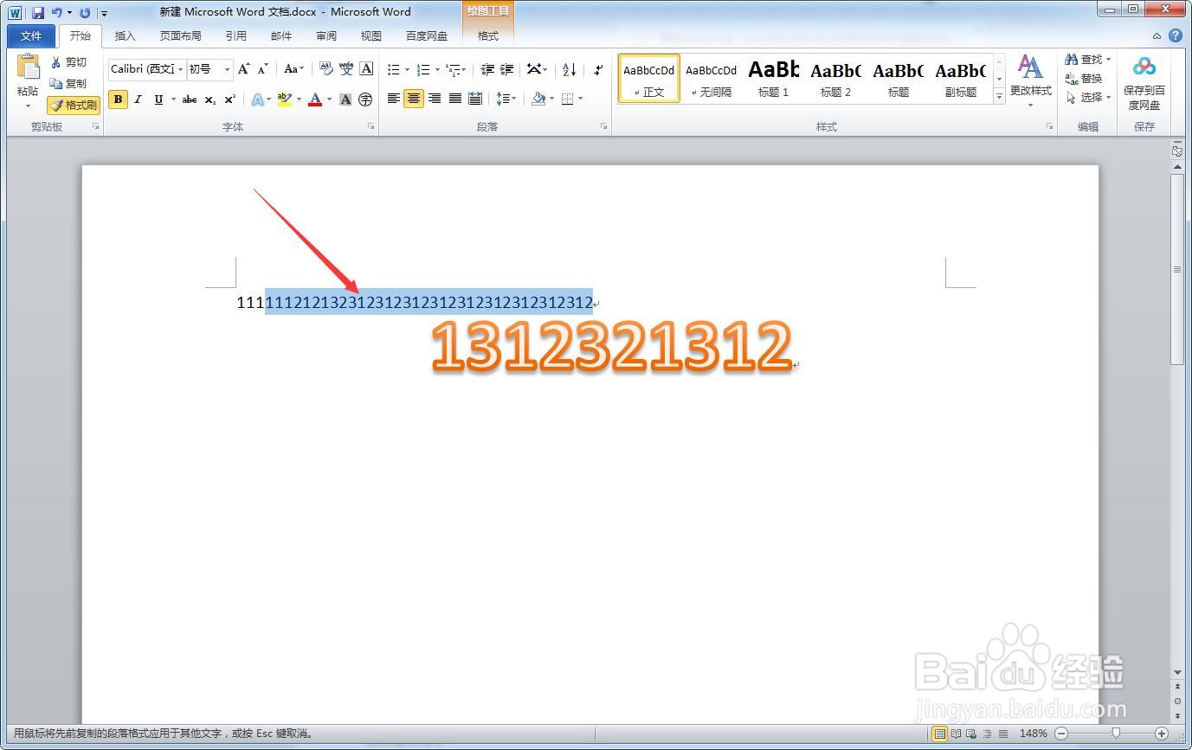The width and height of the screenshot is (1192, 750).
Task: Switch to the Format (格式) tab
Action: 488,35
